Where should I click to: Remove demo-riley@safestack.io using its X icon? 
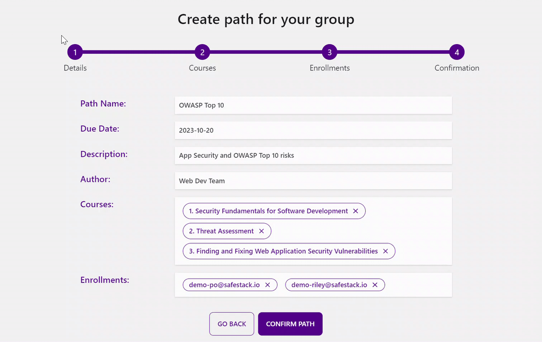(x=375, y=285)
